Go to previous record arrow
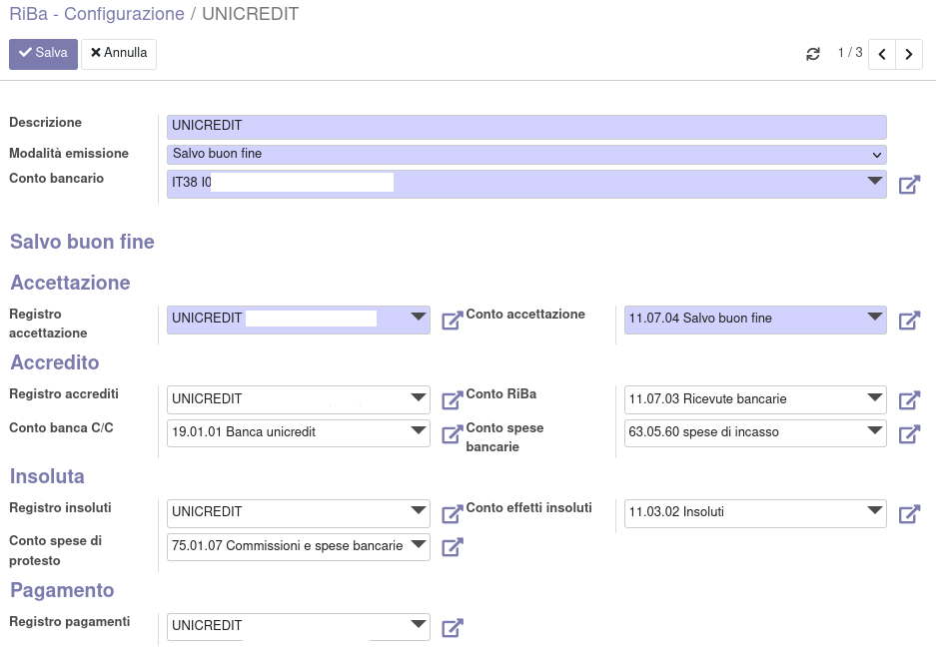The image size is (936, 668). click(x=882, y=54)
